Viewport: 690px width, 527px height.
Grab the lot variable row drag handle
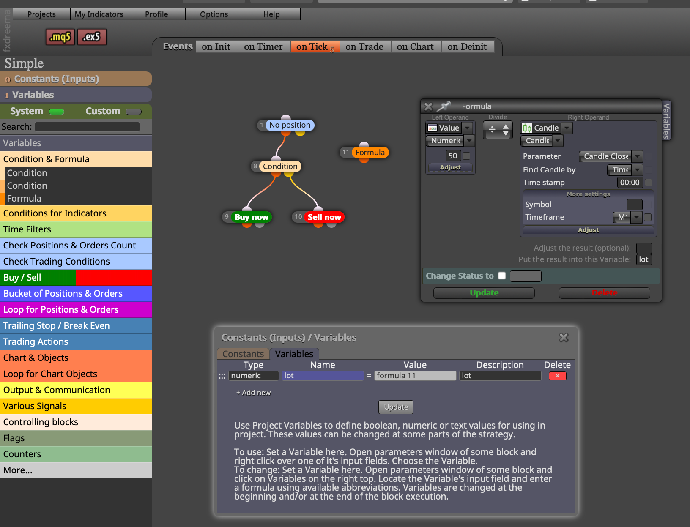[222, 376]
